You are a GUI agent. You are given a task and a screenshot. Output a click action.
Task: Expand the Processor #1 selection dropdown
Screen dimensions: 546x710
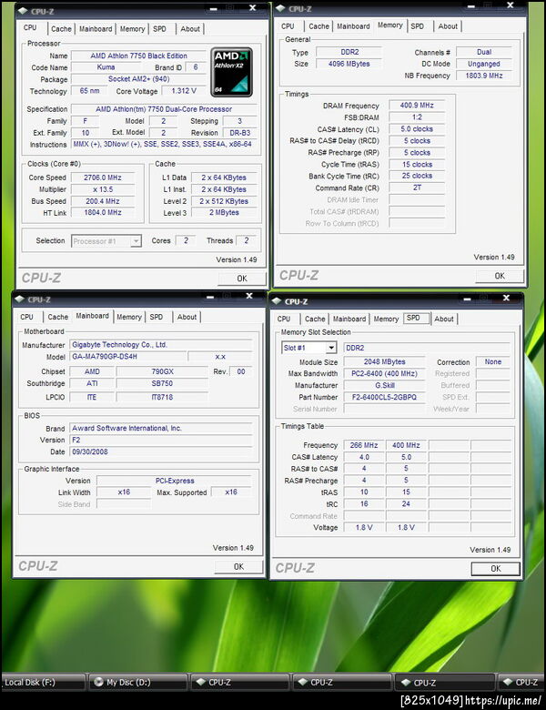(x=136, y=241)
